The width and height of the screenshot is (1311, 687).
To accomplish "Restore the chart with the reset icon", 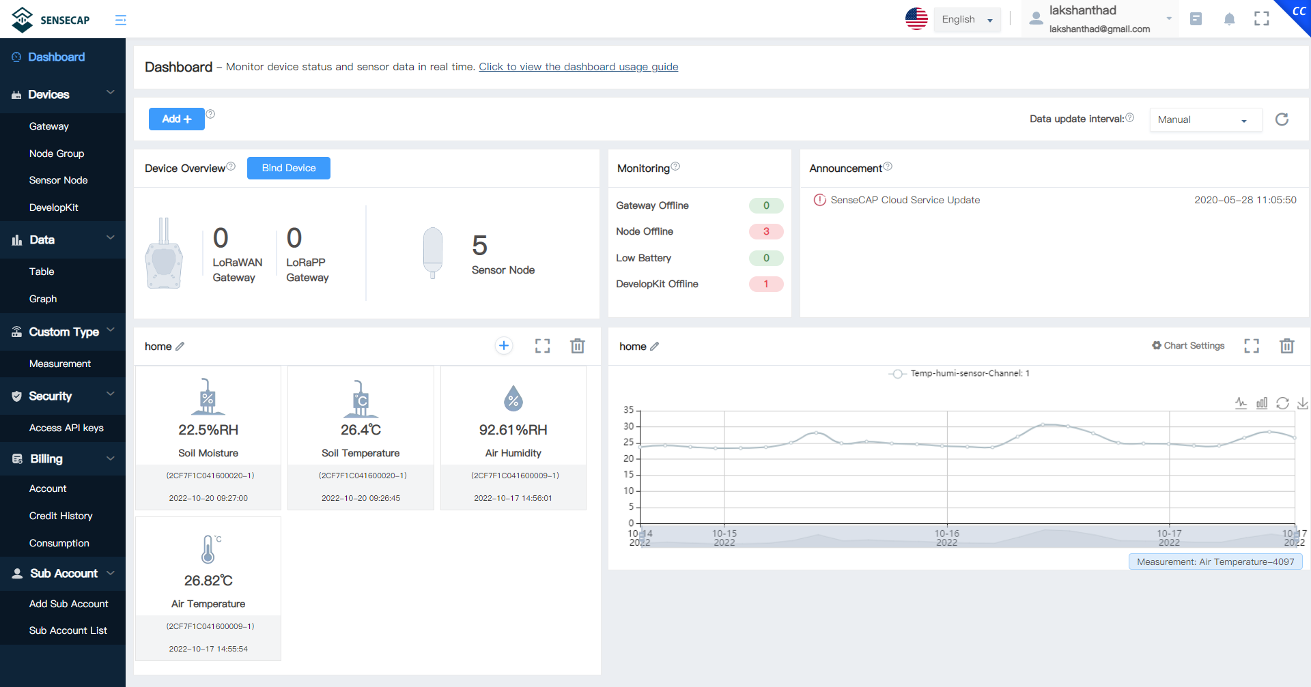I will (1282, 403).
